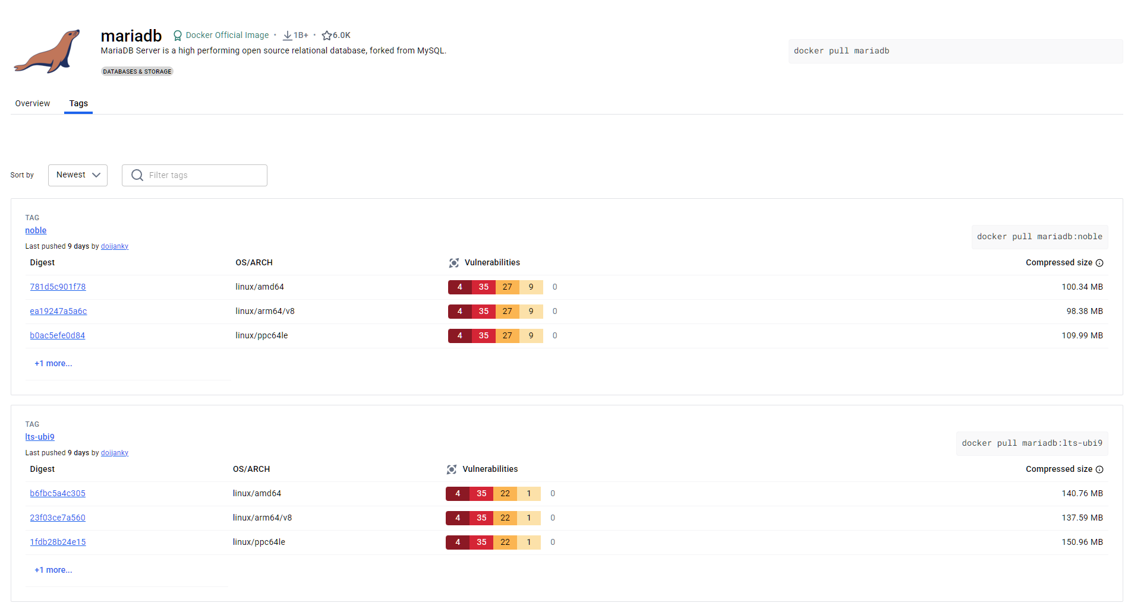Screen dimensions: 1128x606
Task: Expand '+1 more...' under noble tag
Action: [x=53, y=363]
